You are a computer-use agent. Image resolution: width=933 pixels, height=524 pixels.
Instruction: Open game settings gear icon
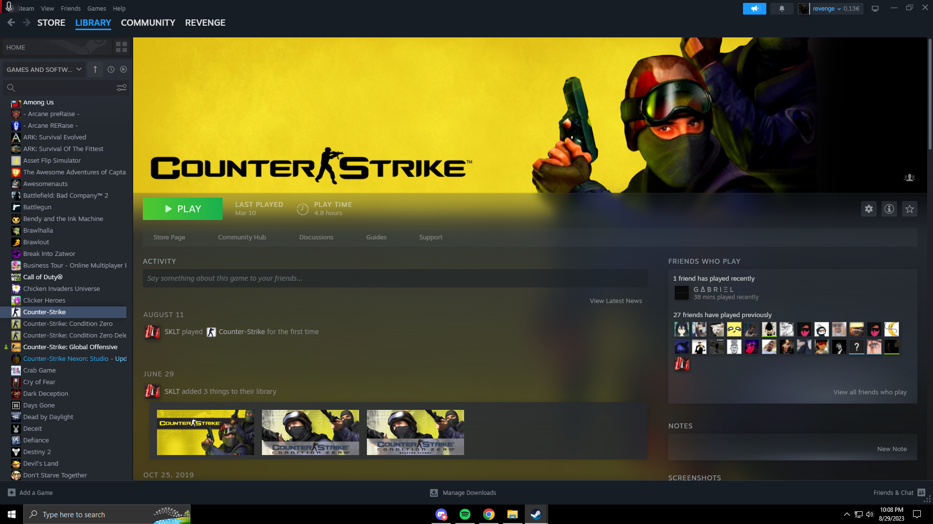868,209
